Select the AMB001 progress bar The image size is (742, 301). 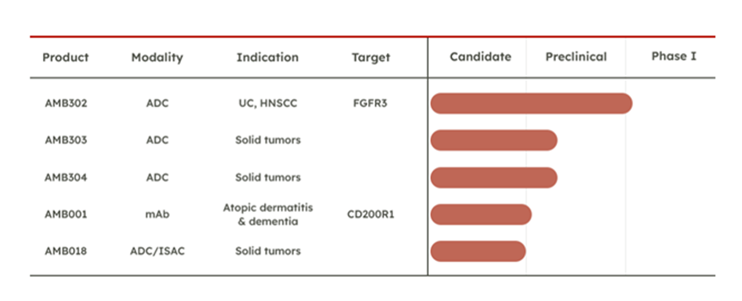(x=481, y=214)
